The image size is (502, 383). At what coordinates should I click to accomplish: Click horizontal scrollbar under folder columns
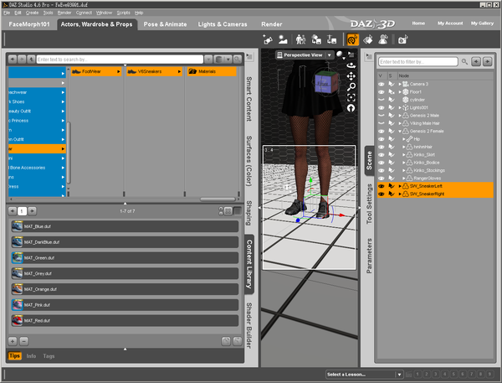[x=218, y=199]
